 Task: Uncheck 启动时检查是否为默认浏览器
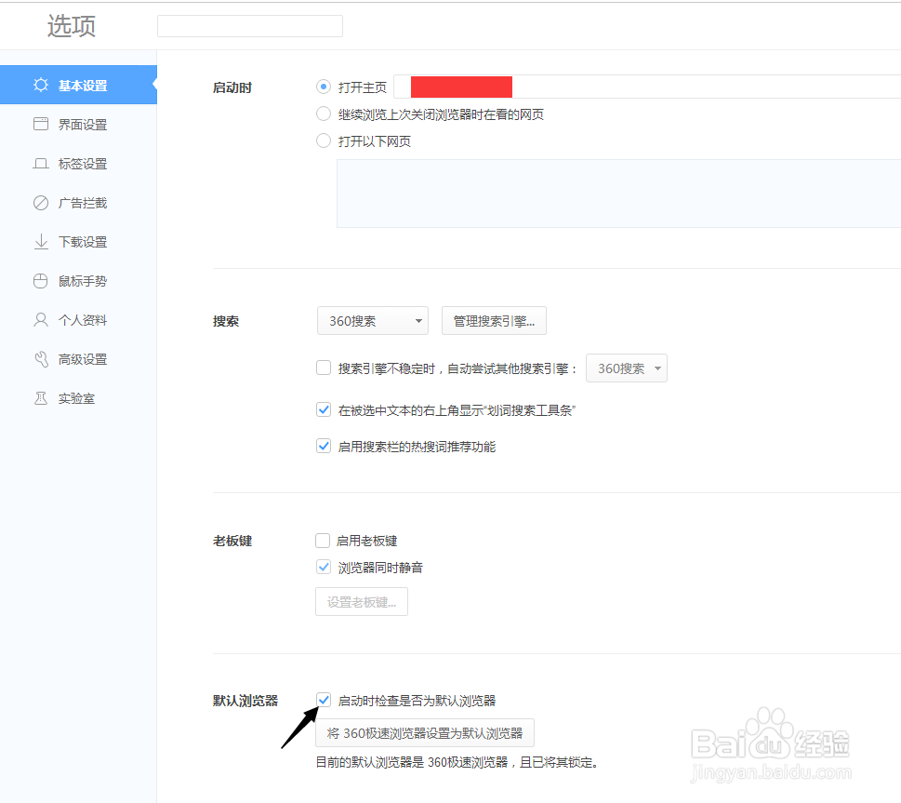pyautogui.click(x=324, y=700)
